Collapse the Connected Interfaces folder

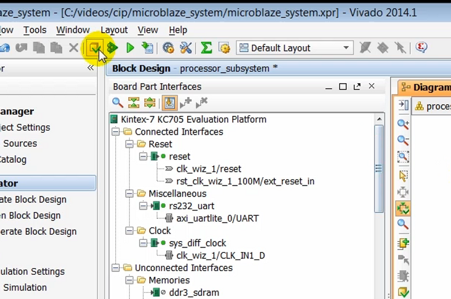(116, 132)
